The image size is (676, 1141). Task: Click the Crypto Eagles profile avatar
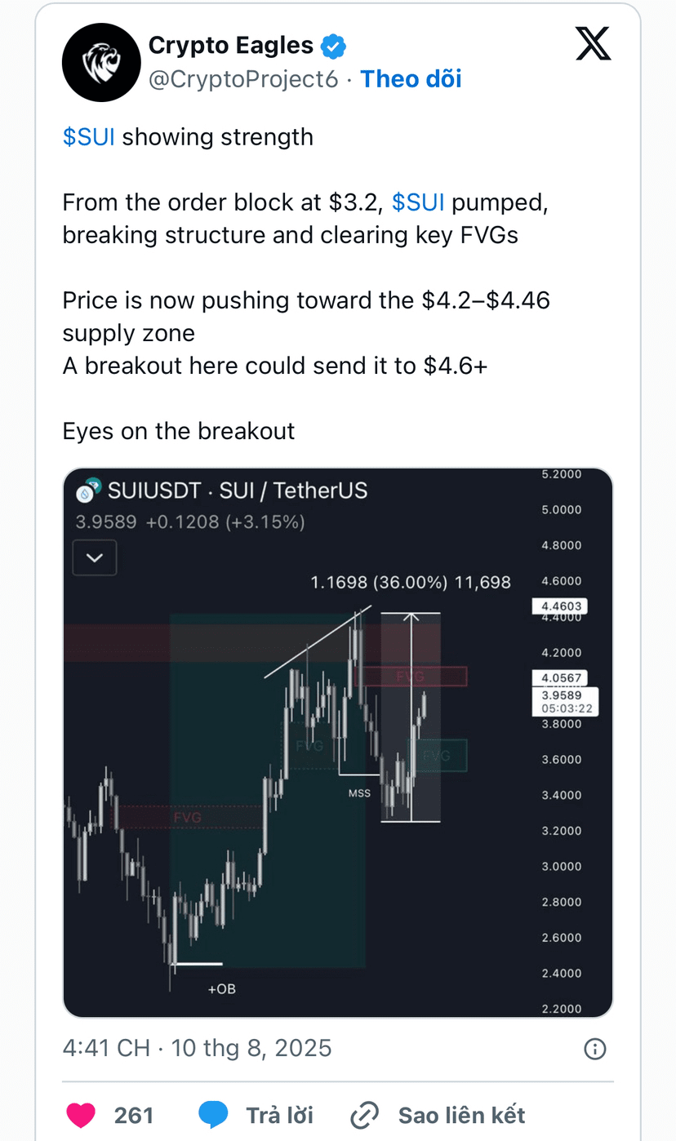(102, 62)
